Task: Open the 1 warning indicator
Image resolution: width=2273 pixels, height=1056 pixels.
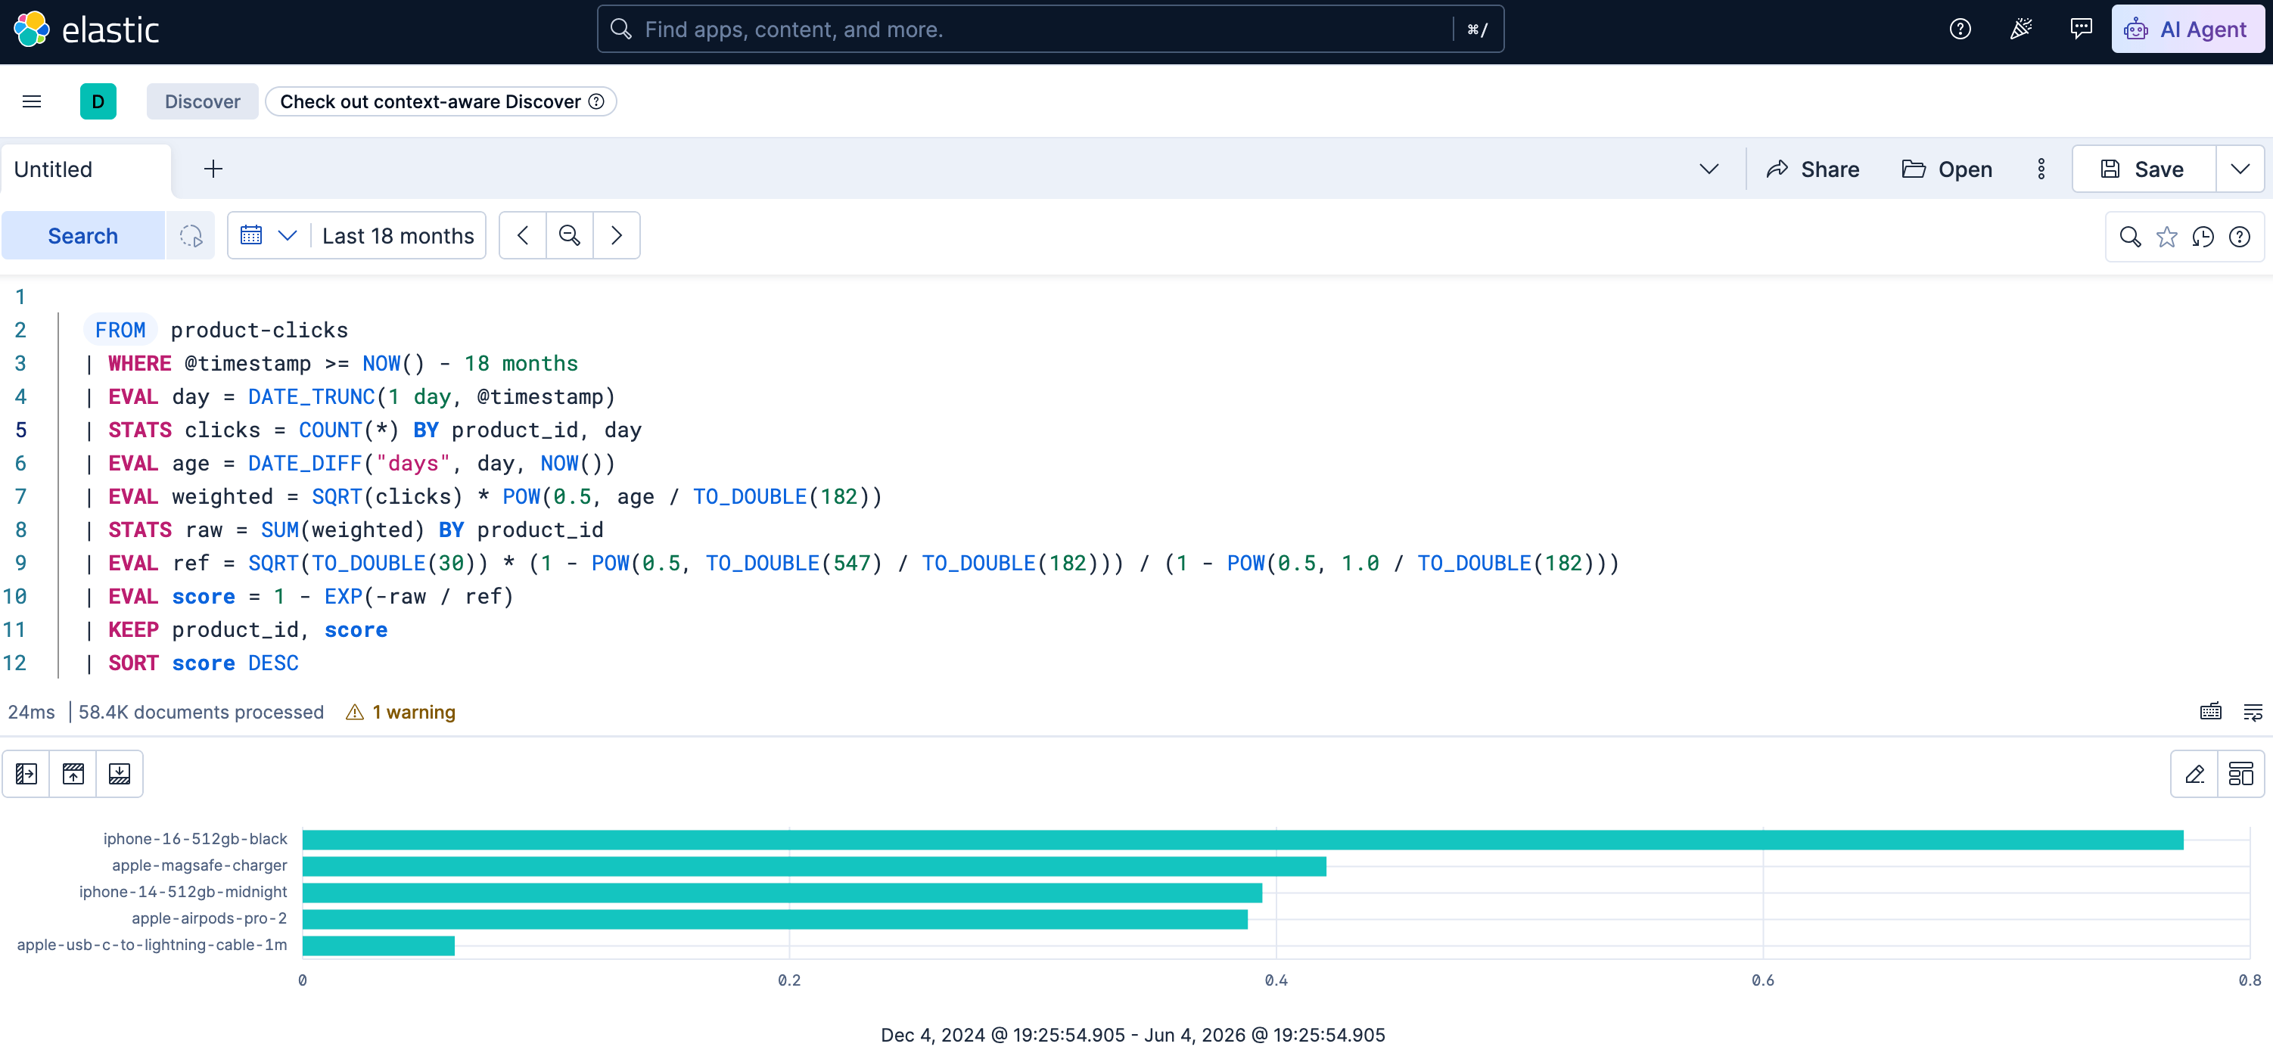Action: 402,712
